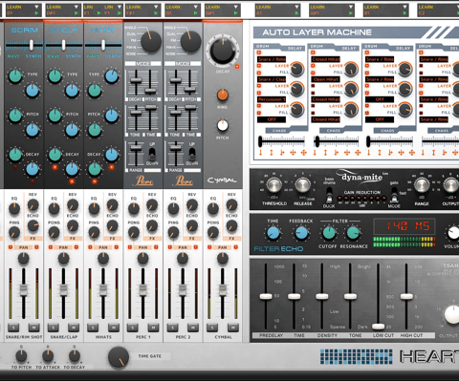
Task: Toggle the dyna-mite DUCK switch
Action: 329,195
